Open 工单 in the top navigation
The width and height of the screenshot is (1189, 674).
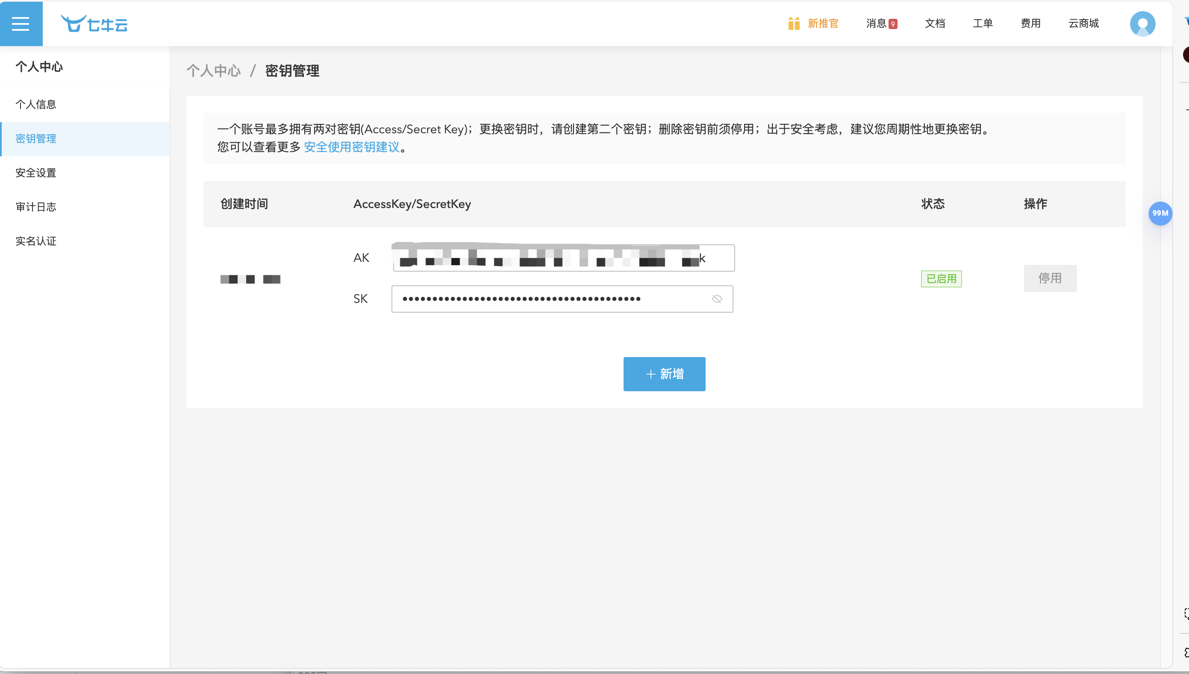[983, 23]
